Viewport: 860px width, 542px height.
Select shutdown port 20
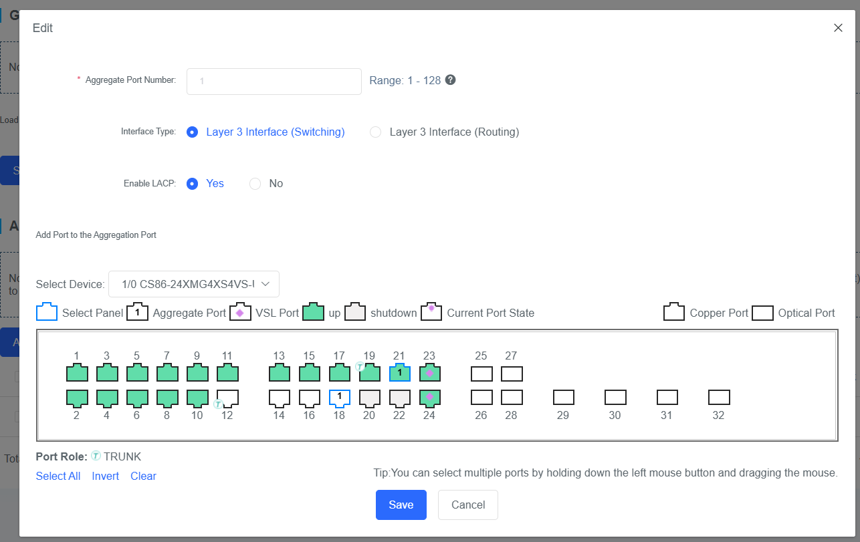click(x=369, y=398)
